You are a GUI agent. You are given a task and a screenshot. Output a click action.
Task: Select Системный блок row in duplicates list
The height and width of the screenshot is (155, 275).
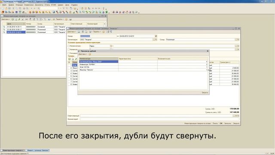point(144,62)
